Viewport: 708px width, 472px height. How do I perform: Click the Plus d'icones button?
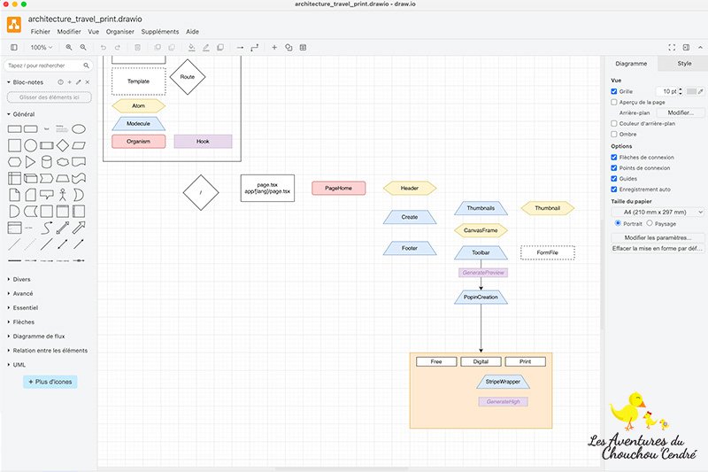[50, 382]
